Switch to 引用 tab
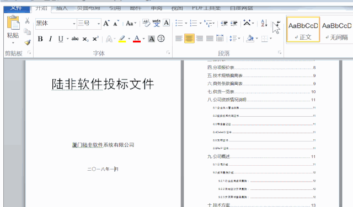Screen dimensions: 353x207 click(x=115, y=8)
